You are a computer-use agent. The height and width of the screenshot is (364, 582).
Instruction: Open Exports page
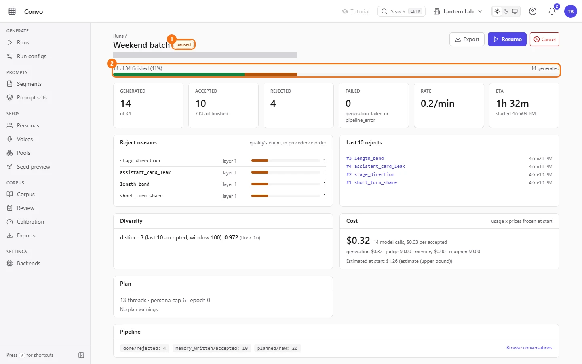point(45,235)
